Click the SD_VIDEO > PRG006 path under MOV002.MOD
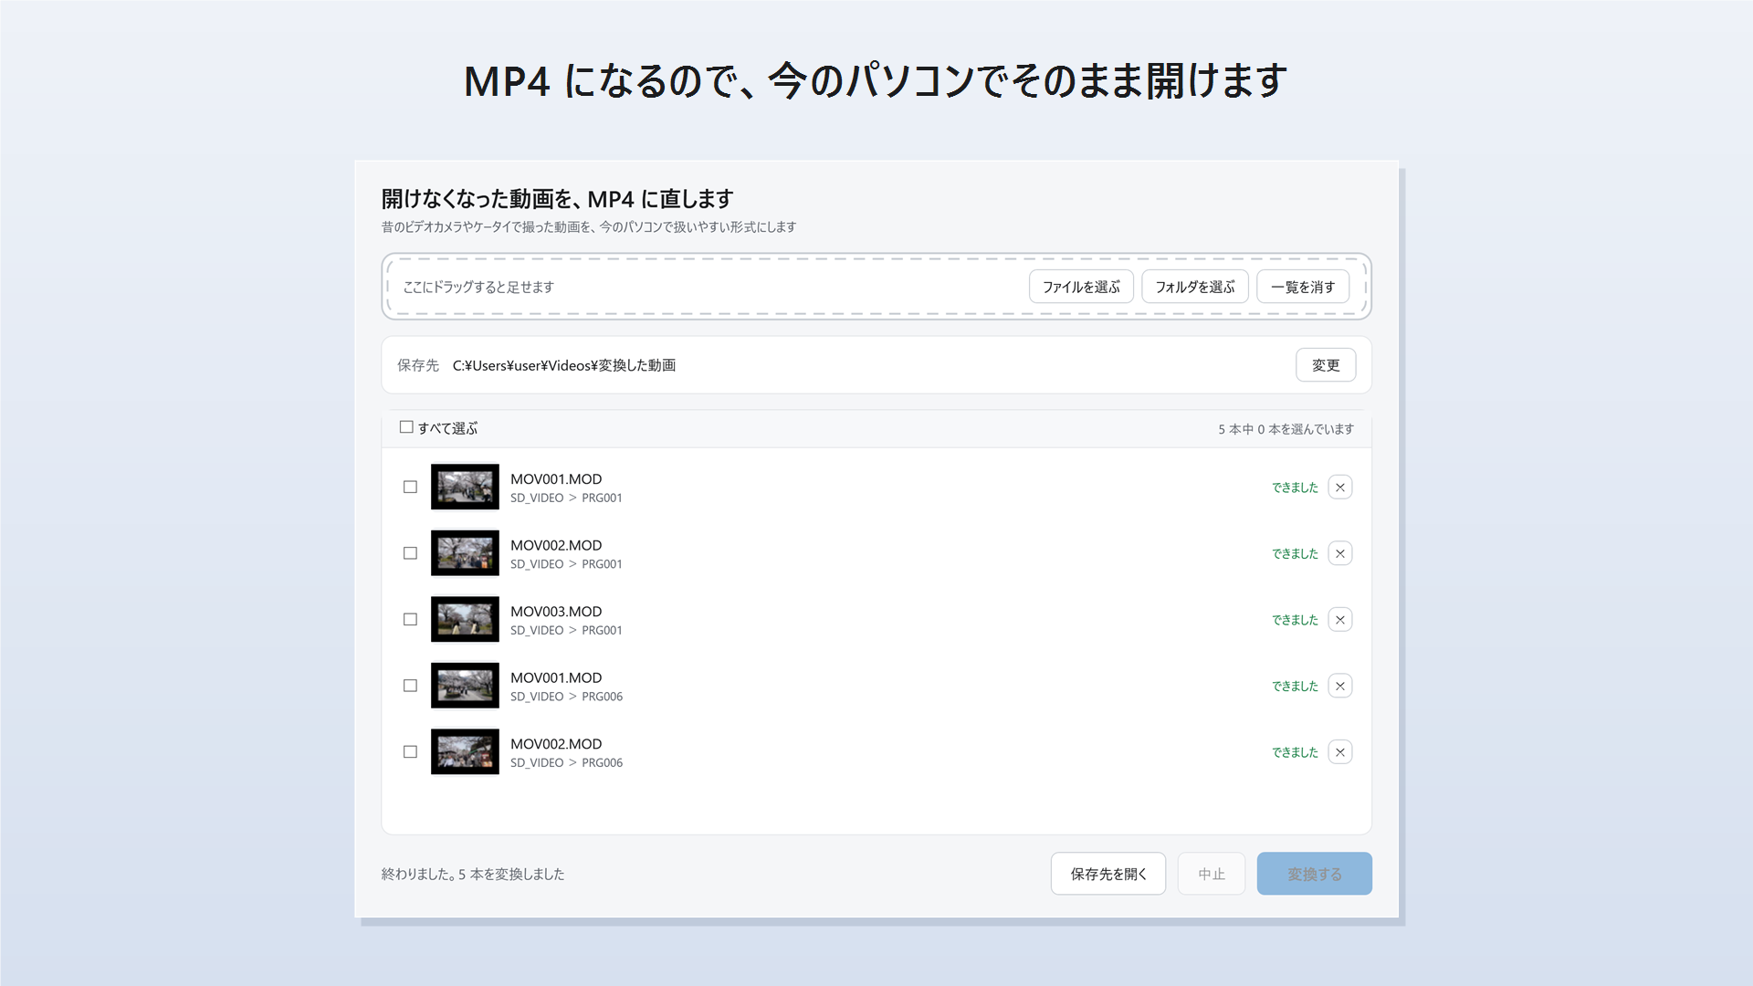 566,763
